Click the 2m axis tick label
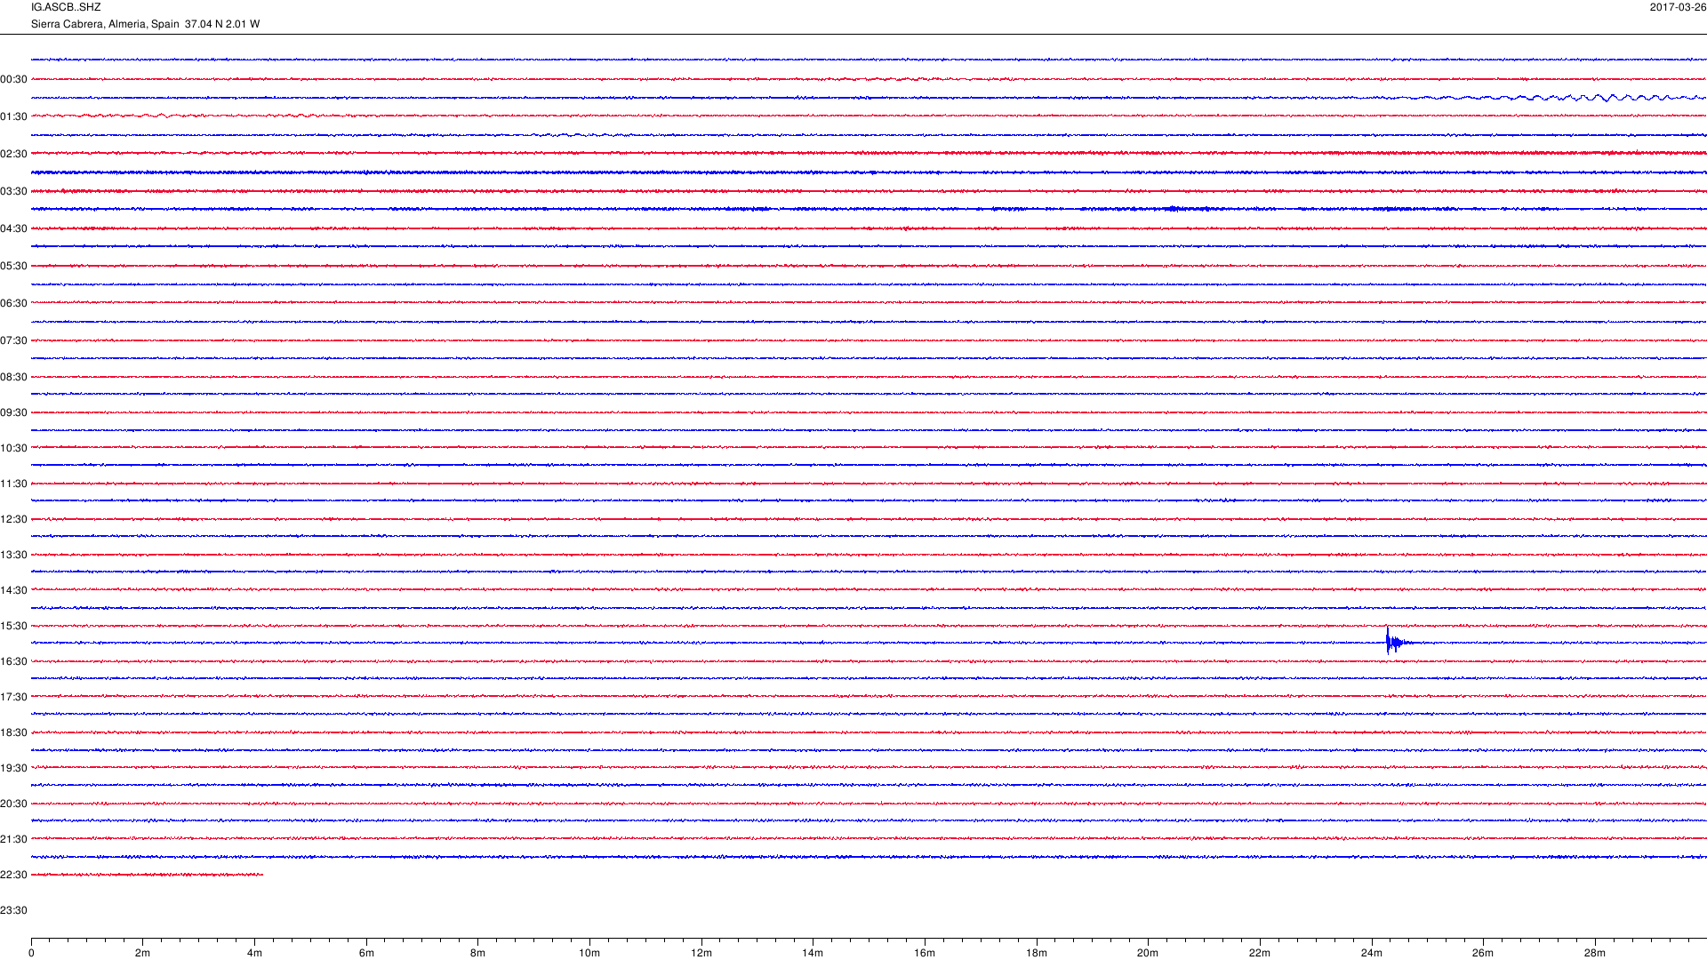The width and height of the screenshot is (1707, 960). click(142, 954)
